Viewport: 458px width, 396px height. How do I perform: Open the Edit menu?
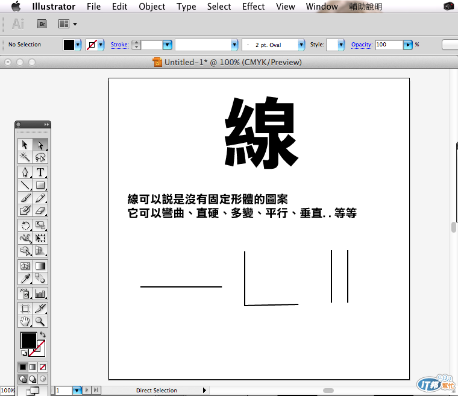119,7
